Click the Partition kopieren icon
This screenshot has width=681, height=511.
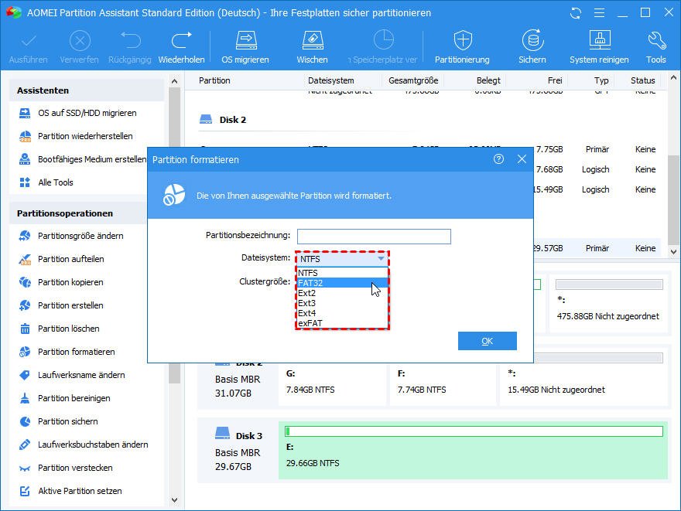tap(25, 282)
